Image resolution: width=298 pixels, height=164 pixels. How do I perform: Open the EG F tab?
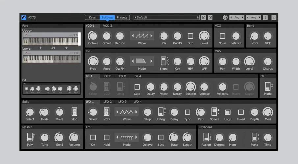coord(108,76)
